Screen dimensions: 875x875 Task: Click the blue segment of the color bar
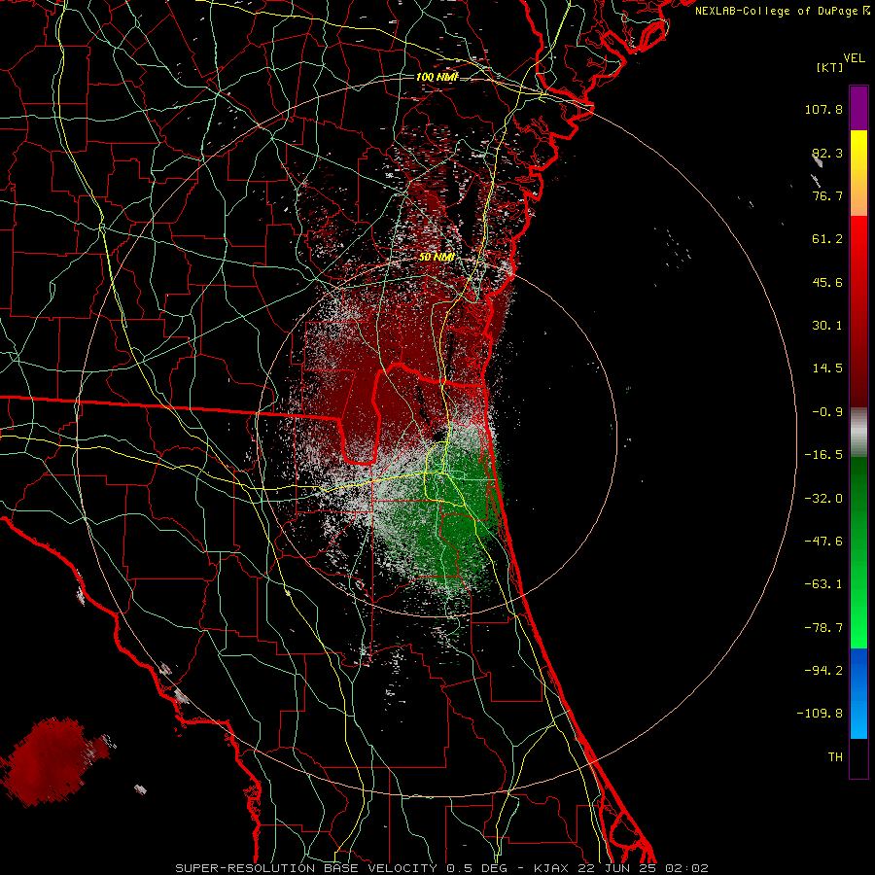pyautogui.click(x=858, y=693)
